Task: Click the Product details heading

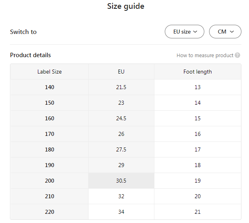Action: pyautogui.click(x=30, y=55)
